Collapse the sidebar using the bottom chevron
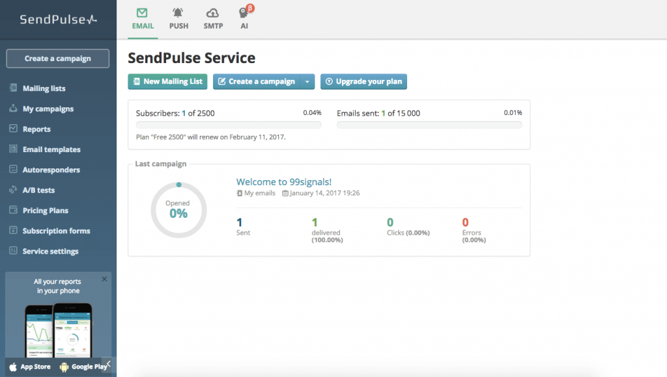 (x=109, y=364)
